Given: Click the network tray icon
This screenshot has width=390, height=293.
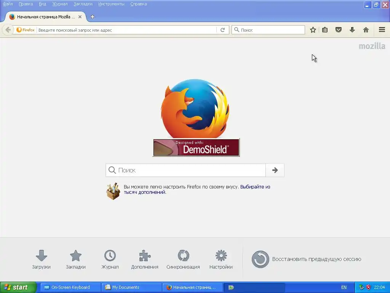Looking at the screenshot, I should click(x=361, y=287).
